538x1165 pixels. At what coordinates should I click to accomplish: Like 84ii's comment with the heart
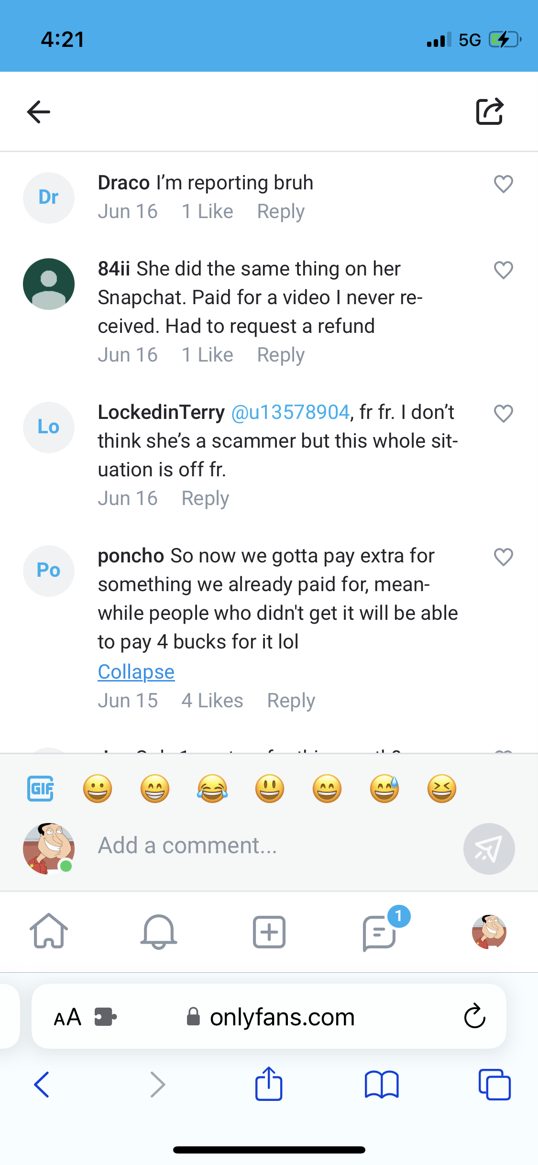pos(503,270)
